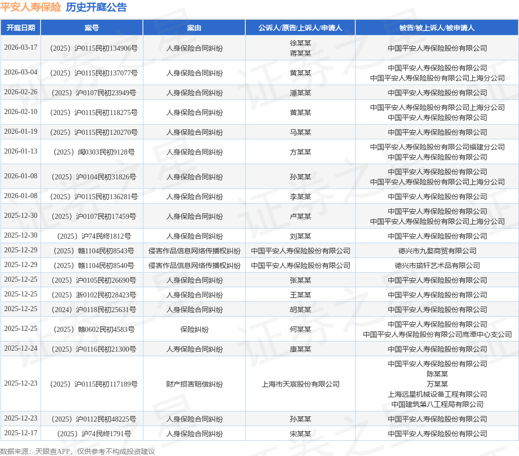Click plaintiff 王某某

[x=300, y=295]
